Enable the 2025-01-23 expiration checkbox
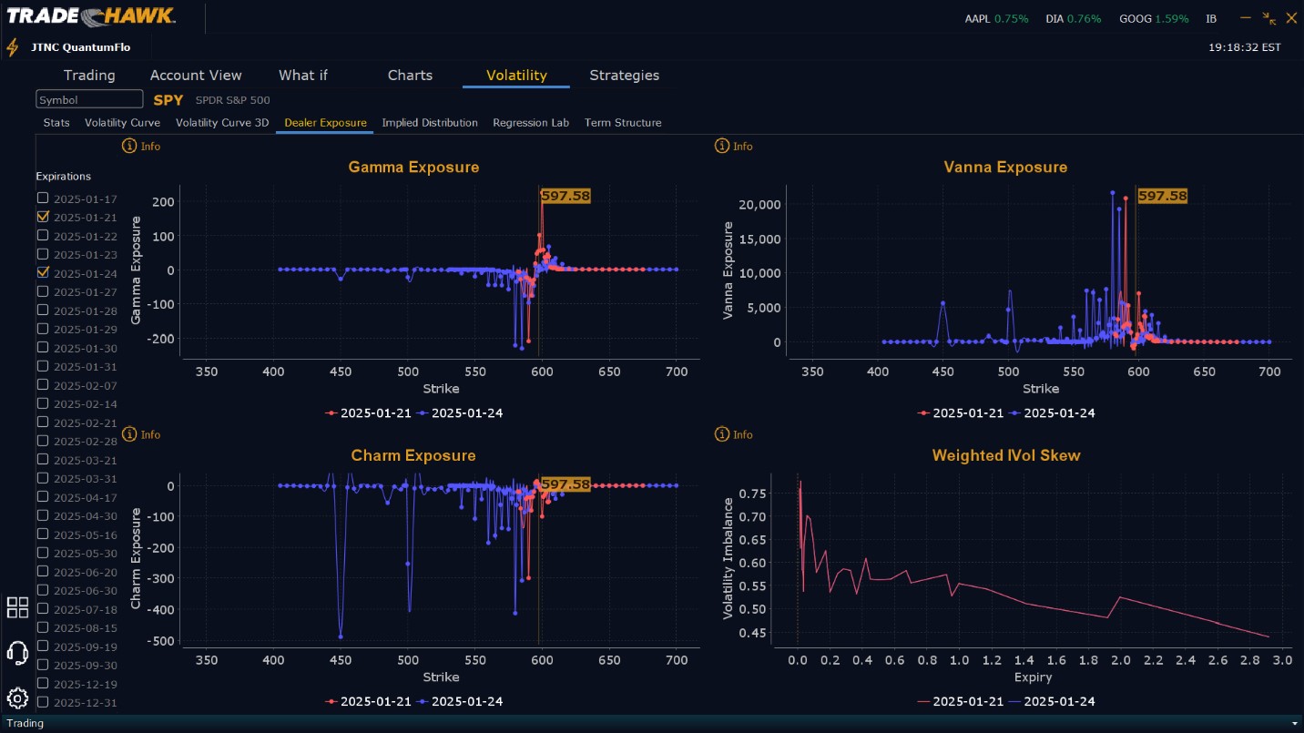Image resolution: width=1304 pixels, height=733 pixels. [x=42, y=254]
